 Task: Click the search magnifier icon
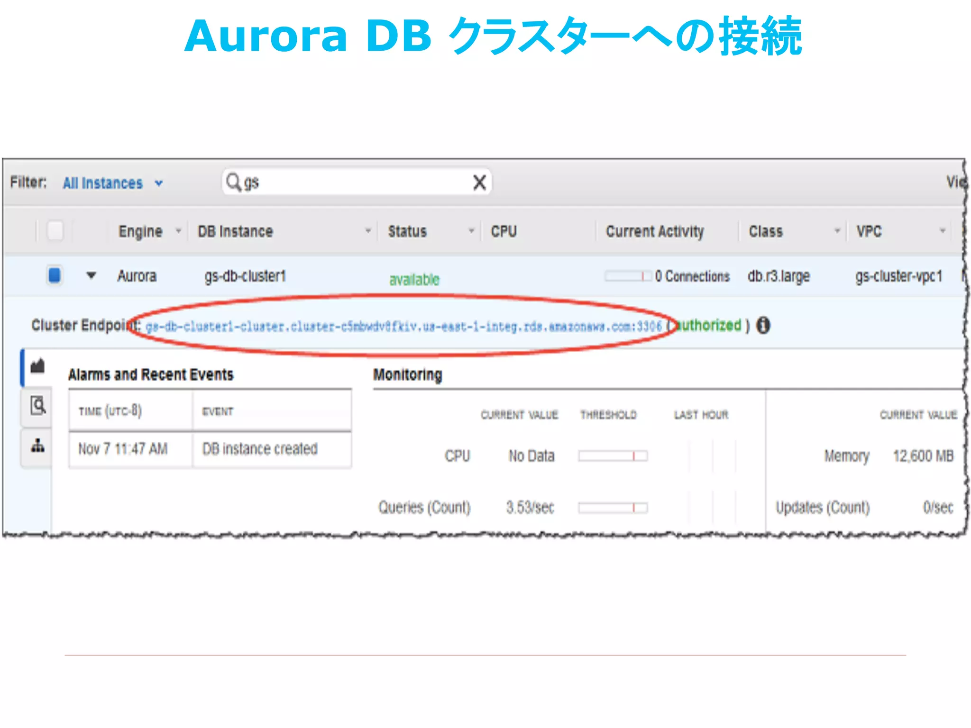[x=233, y=182]
